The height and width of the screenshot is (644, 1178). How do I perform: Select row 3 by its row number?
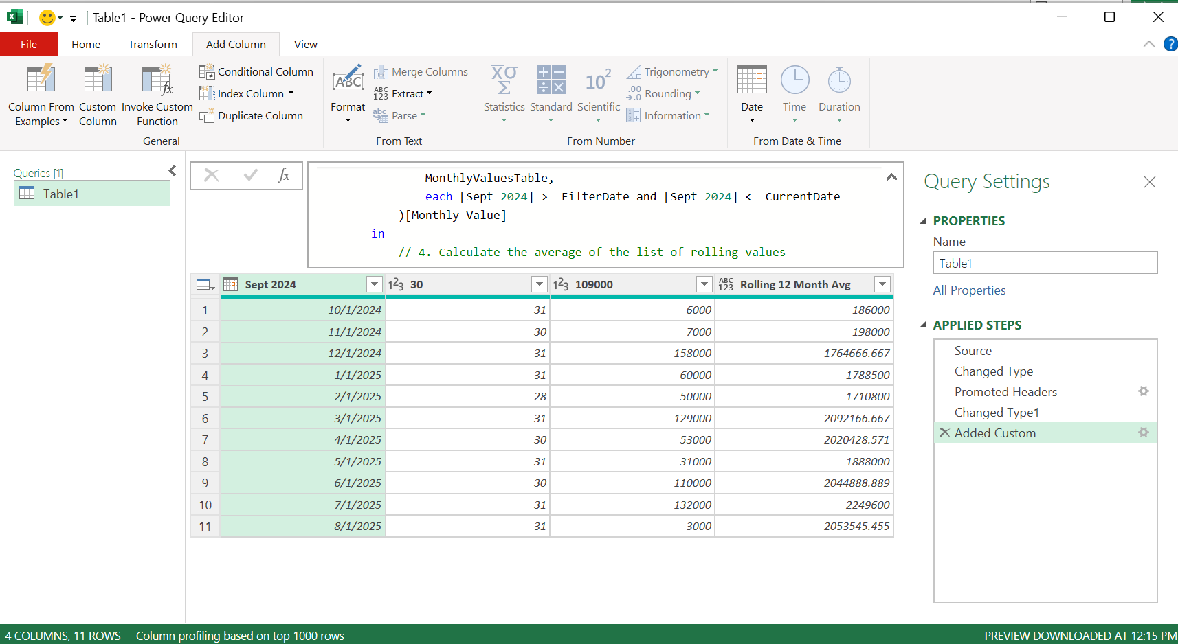point(205,353)
